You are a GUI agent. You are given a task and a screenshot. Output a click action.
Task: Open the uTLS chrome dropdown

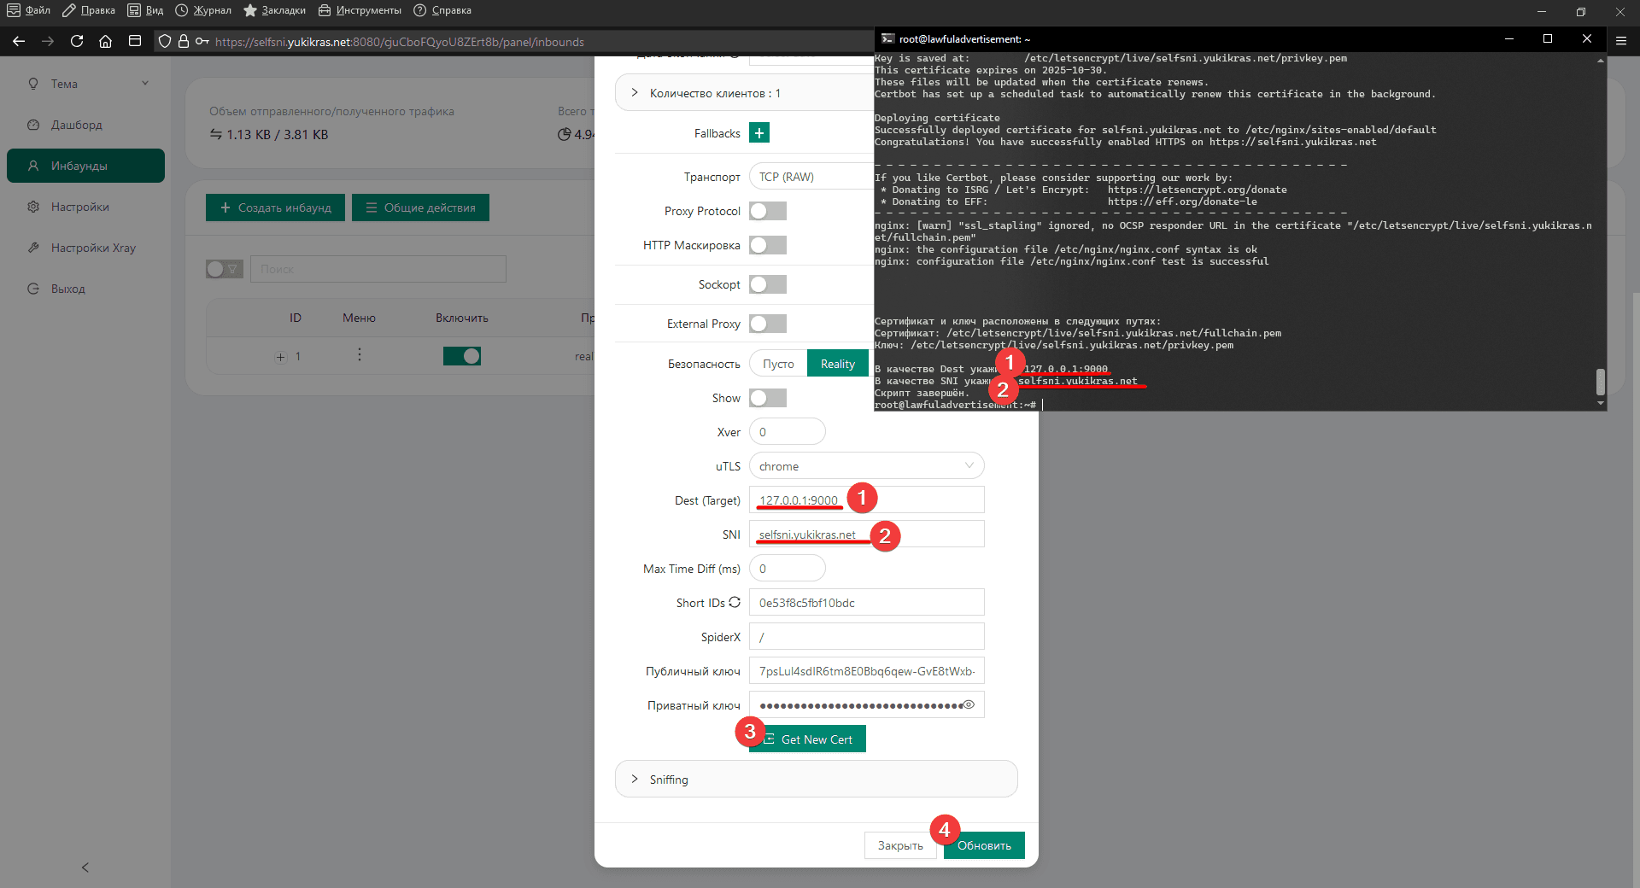(x=866, y=466)
